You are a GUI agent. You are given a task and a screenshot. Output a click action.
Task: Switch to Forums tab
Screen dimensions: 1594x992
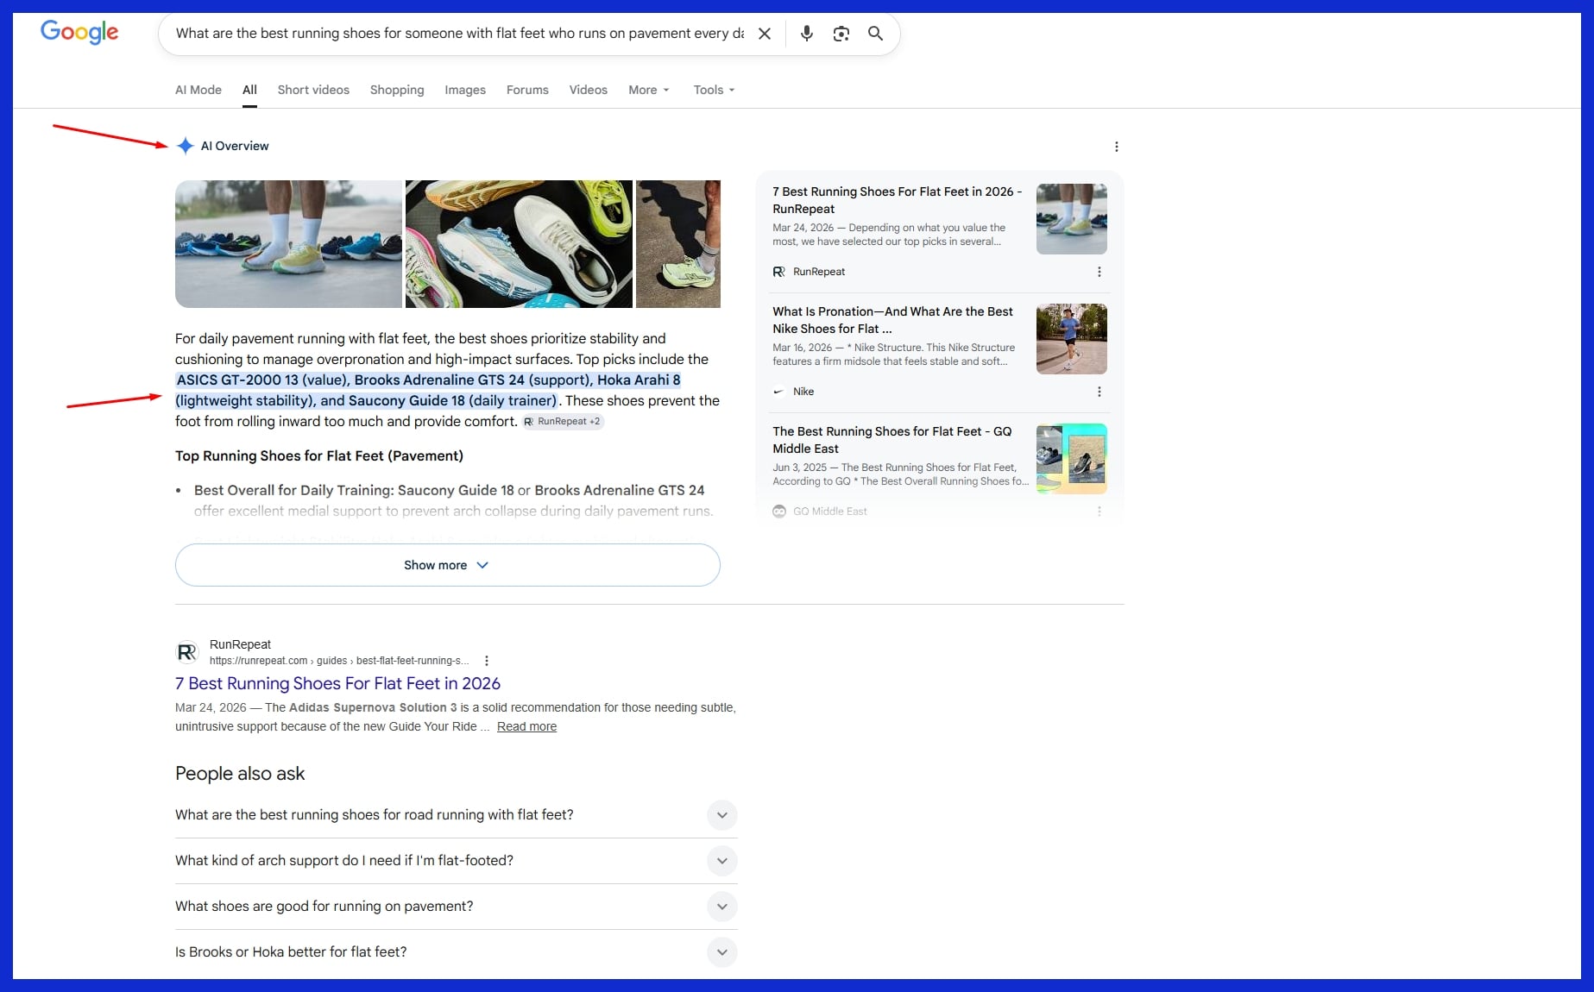coord(527,90)
